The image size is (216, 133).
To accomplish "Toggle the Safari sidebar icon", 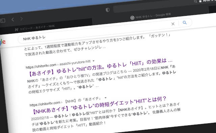I will tap(2, 21).
